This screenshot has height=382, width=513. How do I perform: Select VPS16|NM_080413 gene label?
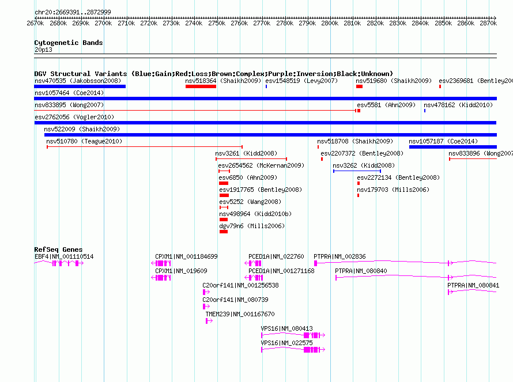point(286,328)
